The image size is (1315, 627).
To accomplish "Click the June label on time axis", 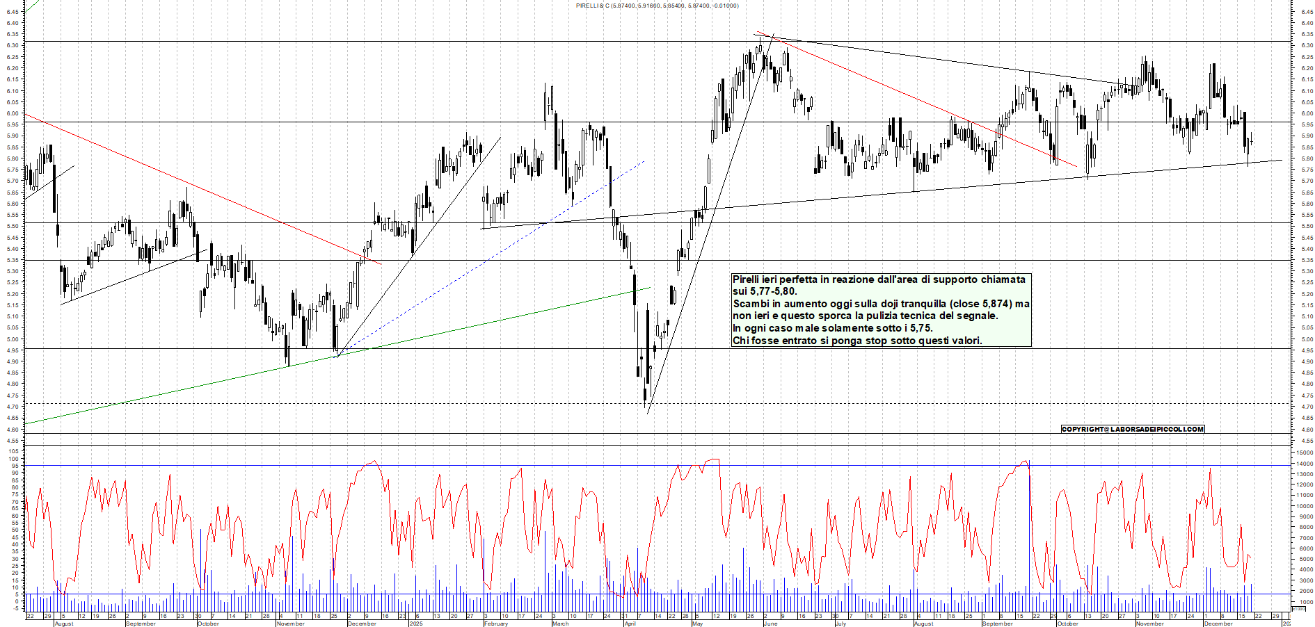I will 770,624.
